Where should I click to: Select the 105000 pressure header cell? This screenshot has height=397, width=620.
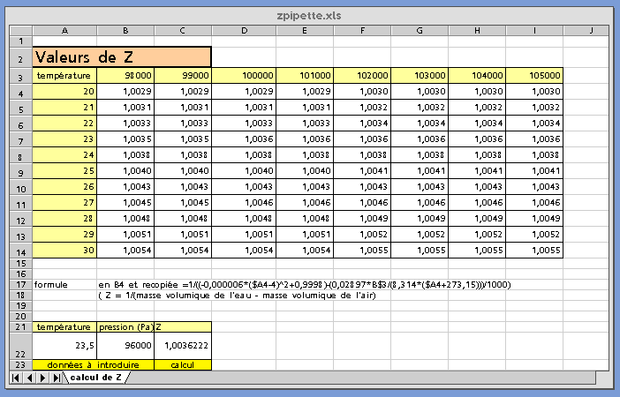(x=533, y=76)
